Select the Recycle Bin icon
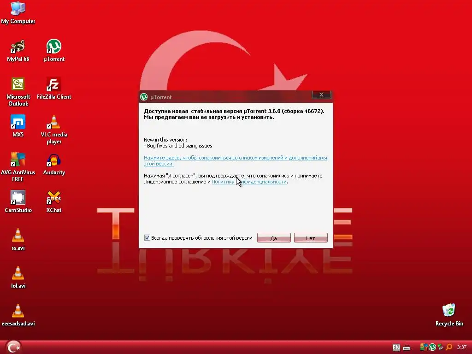 449,315
